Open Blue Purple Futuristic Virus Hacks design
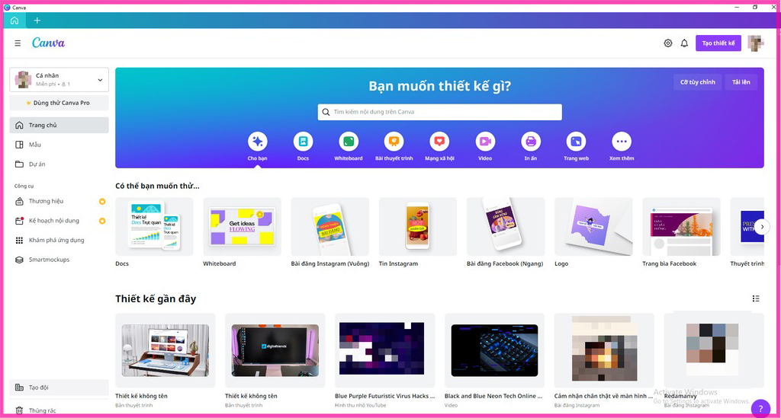This screenshot has height=418, width=781. pos(385,350)
